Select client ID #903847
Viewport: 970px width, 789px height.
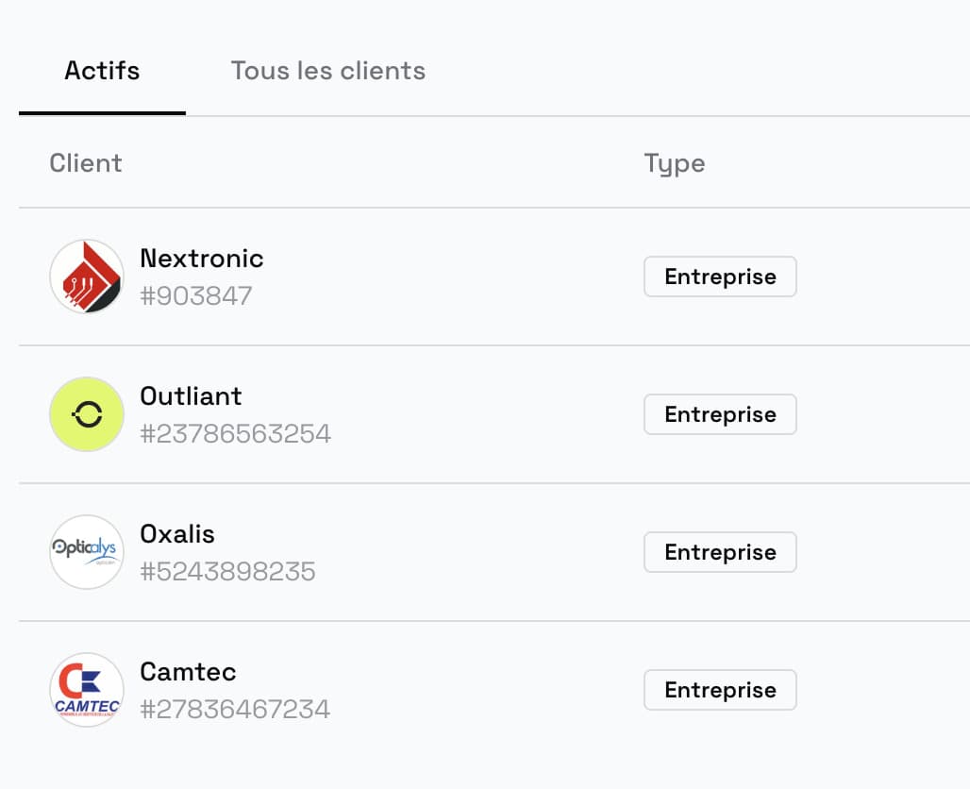point(196,295)
